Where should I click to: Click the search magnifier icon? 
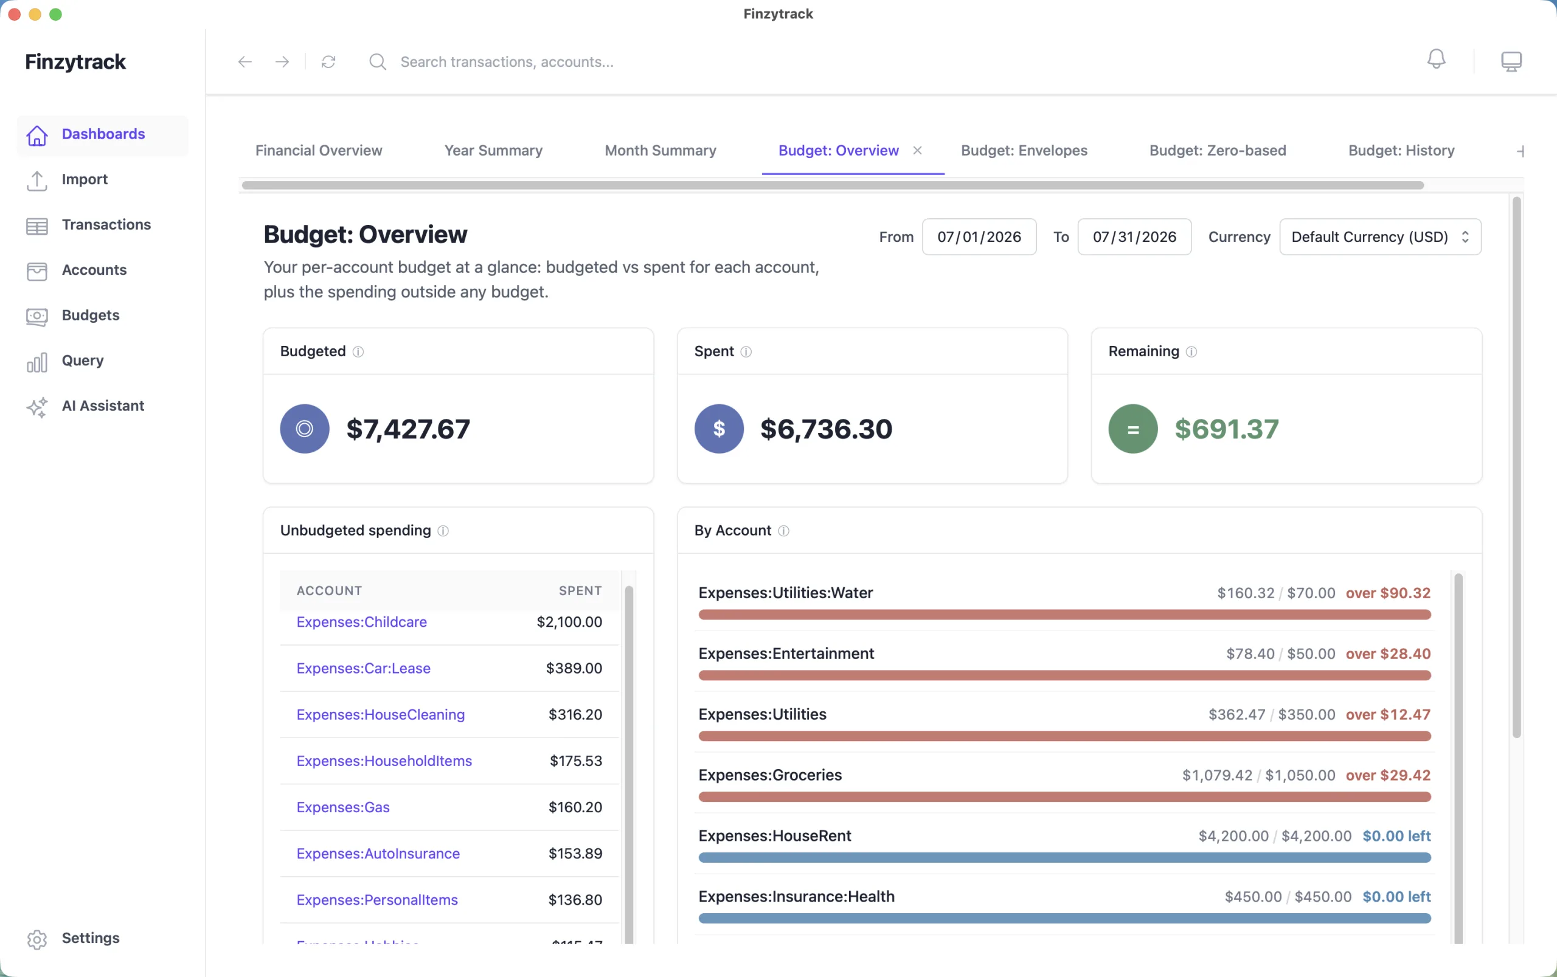coord(378,61)
